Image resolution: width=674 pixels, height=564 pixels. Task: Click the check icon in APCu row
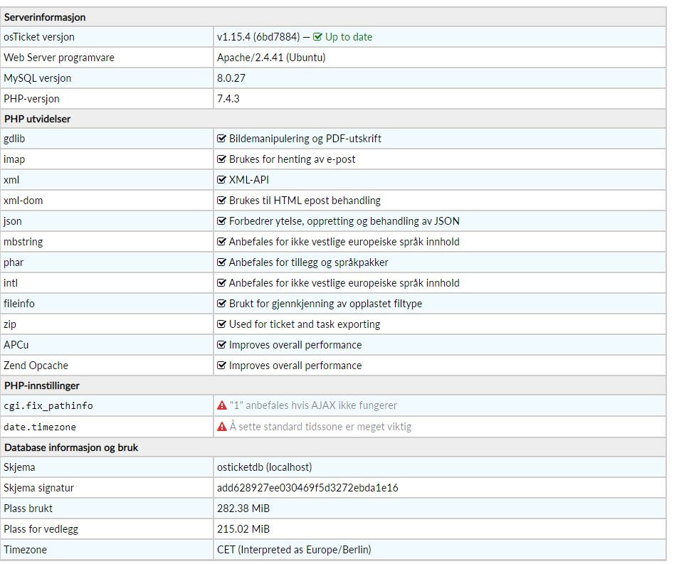[221, 345]
